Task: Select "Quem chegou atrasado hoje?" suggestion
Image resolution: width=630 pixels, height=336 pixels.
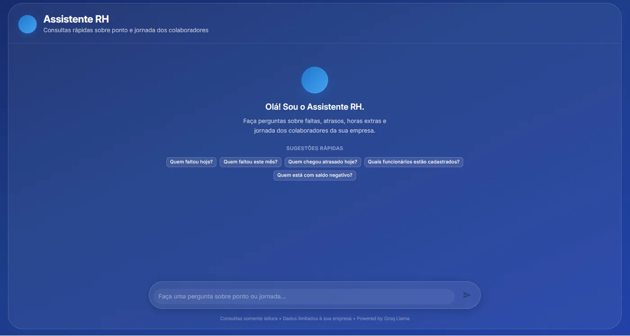Action: [323, 162]
